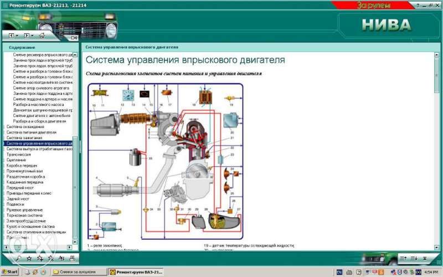Screen dimensions: 443x277
Task: Jump to previous section with up-arrow list icon
Action: [403, 258]
